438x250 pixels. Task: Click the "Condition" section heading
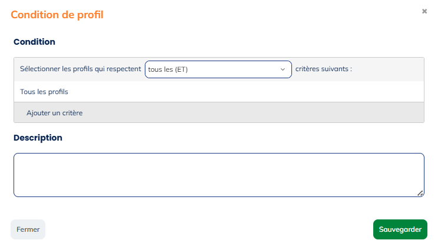(34, 42)
